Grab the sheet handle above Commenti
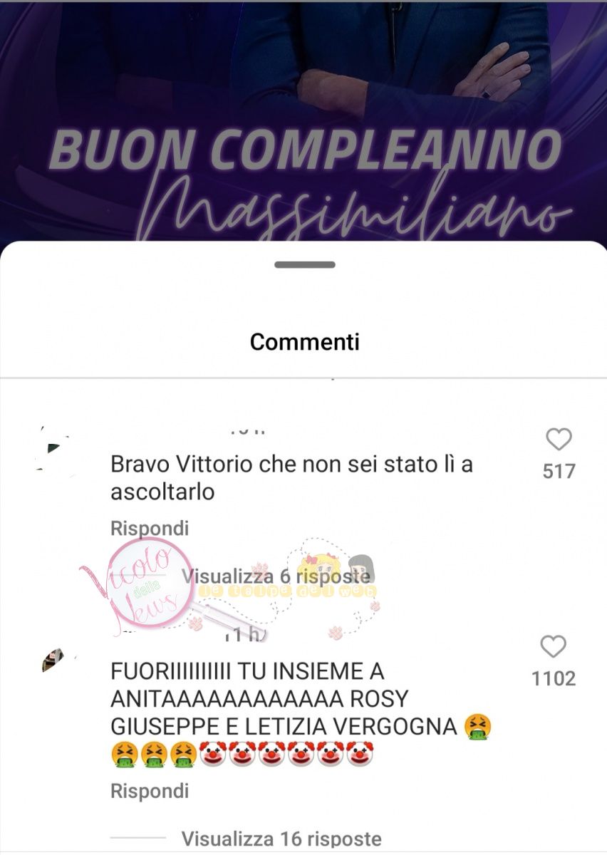This screenshot has height=855, width=607. pos(304,265)
